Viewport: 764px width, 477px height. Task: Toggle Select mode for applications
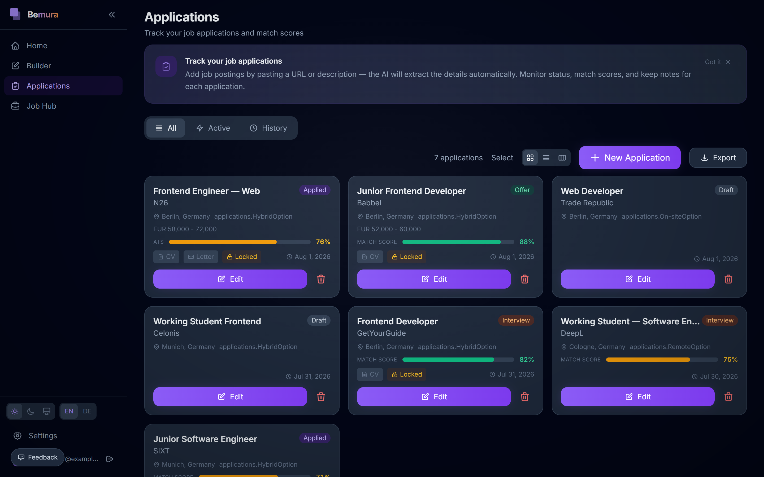(502, 158)
